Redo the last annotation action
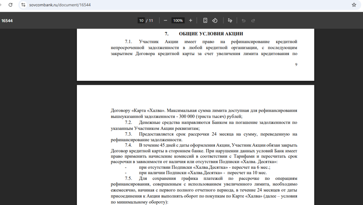Screen dimensions: 363x205 [x=253, y=20]
